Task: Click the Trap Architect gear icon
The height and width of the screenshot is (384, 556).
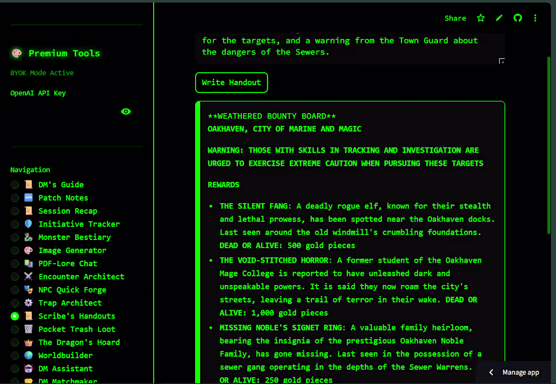Action: 29,303
